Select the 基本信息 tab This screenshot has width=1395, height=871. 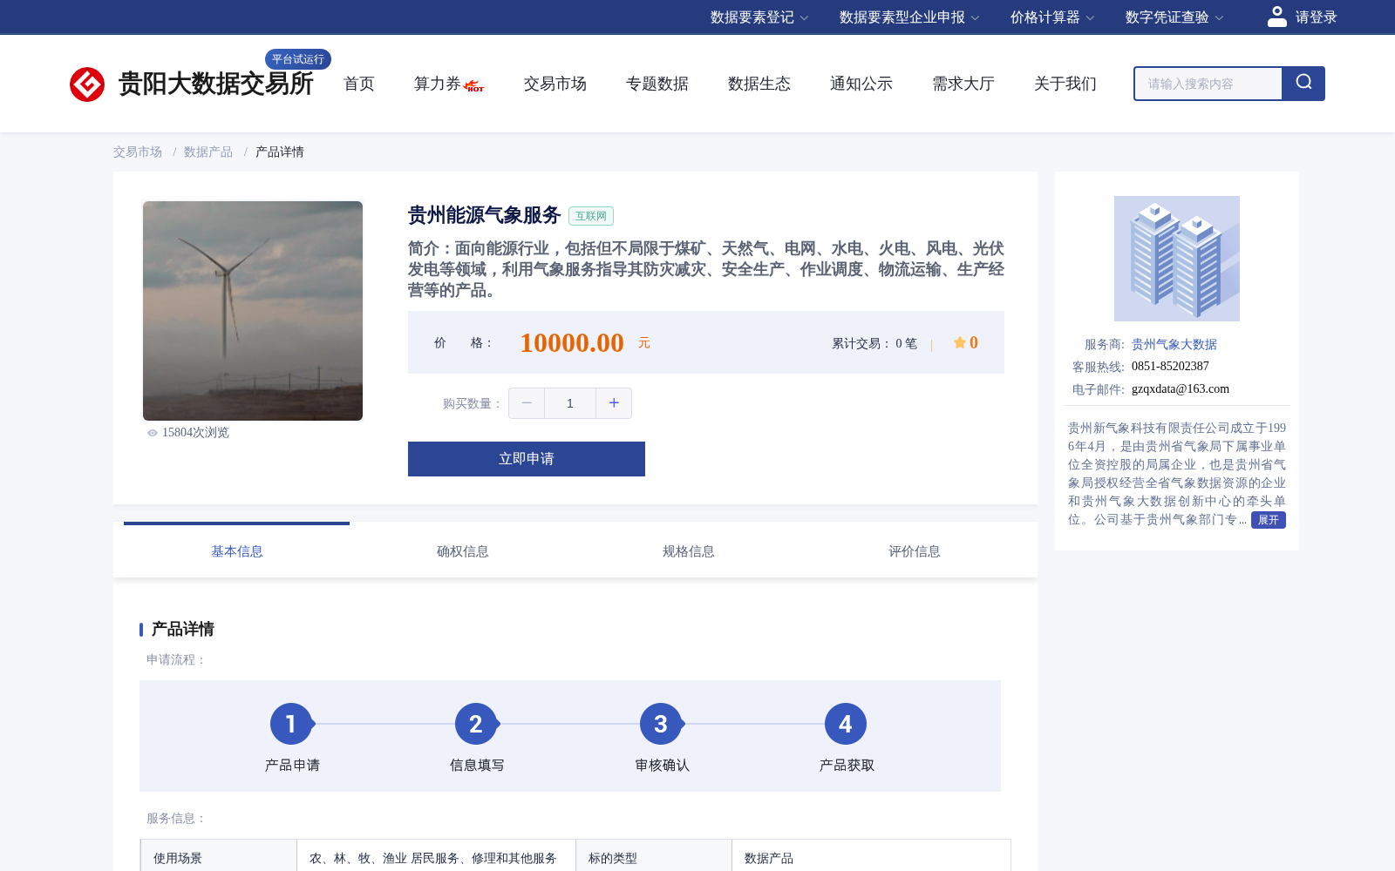(237, 551)
